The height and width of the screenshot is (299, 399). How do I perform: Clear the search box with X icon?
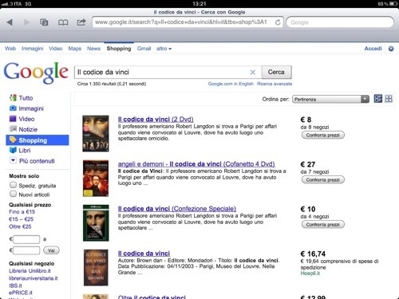[253, 72]
